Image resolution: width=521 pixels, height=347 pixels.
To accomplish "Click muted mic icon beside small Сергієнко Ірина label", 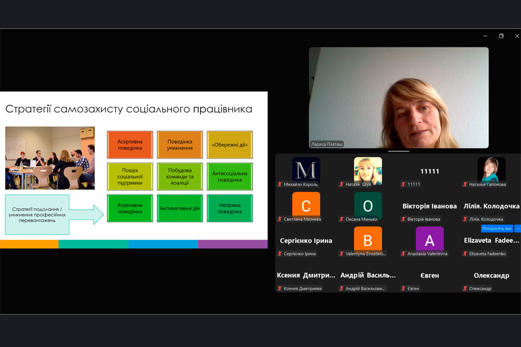I will pos(280,254).
